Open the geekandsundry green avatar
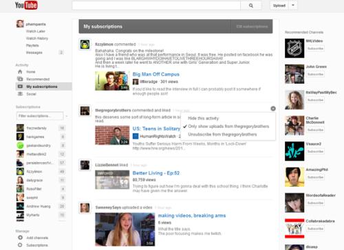Image resolution: width=344 pixels, height=250 pixels. tap(20, 146)
